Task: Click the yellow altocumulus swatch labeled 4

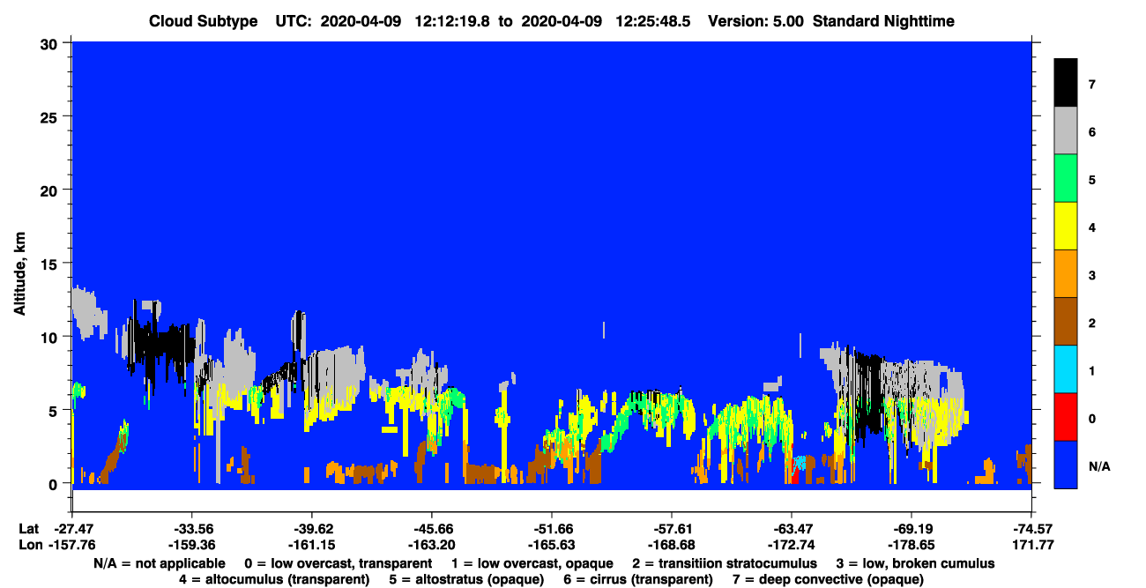Action: point(1066,226)
